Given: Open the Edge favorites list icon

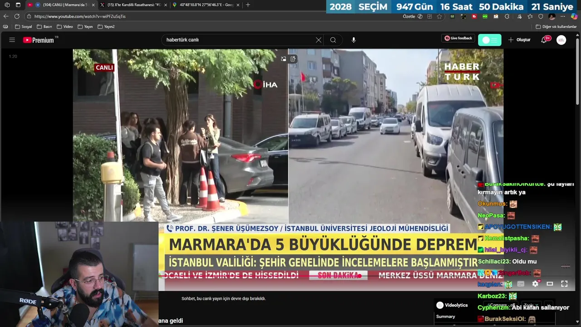Looking at the screenshot, I should point(529,16).
